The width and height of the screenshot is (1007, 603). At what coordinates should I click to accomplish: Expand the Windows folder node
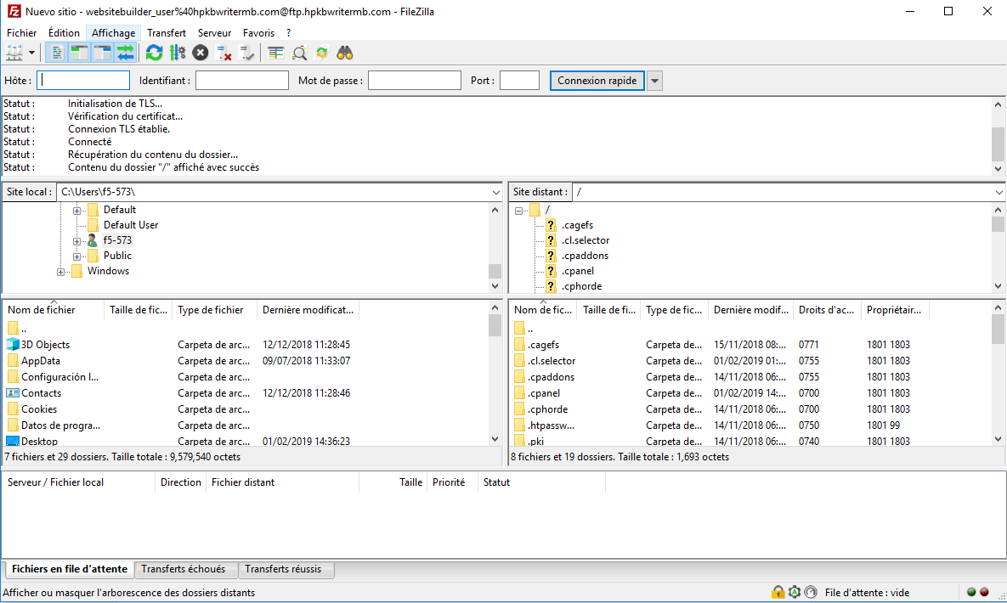(x=60, y=273)
